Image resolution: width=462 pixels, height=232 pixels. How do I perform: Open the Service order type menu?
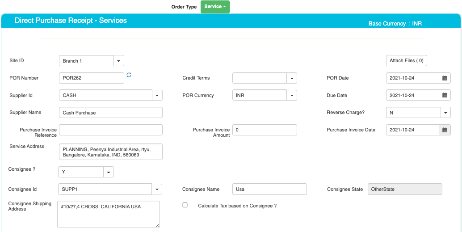[x=215, y=7]
